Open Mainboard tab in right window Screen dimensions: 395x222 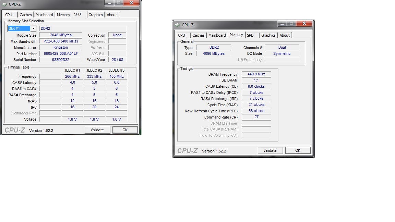[x=217, y=35]
